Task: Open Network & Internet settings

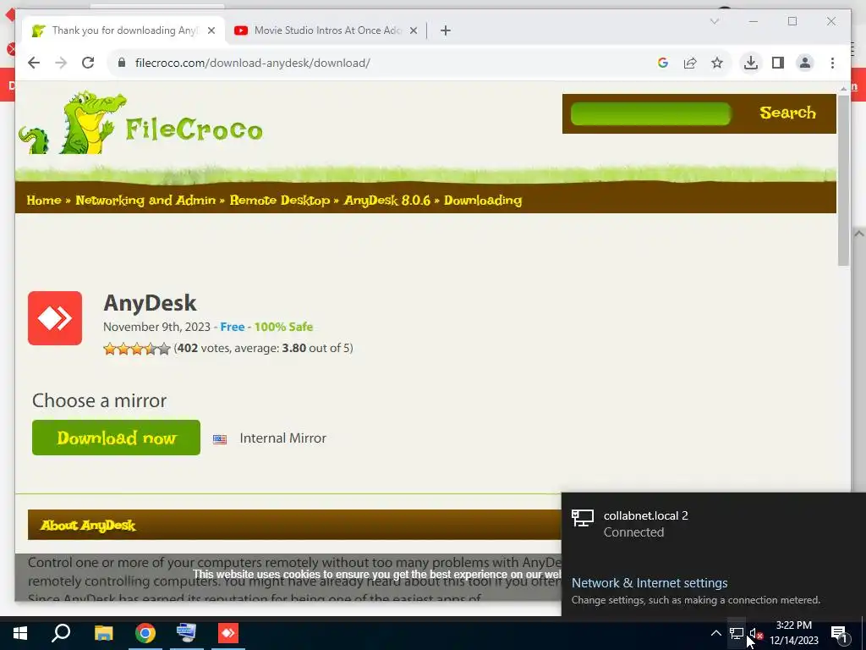Action: pyautogui.click(x=649, y=582)
